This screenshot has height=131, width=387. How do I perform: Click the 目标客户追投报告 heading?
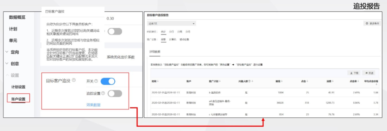coord(158,15)
